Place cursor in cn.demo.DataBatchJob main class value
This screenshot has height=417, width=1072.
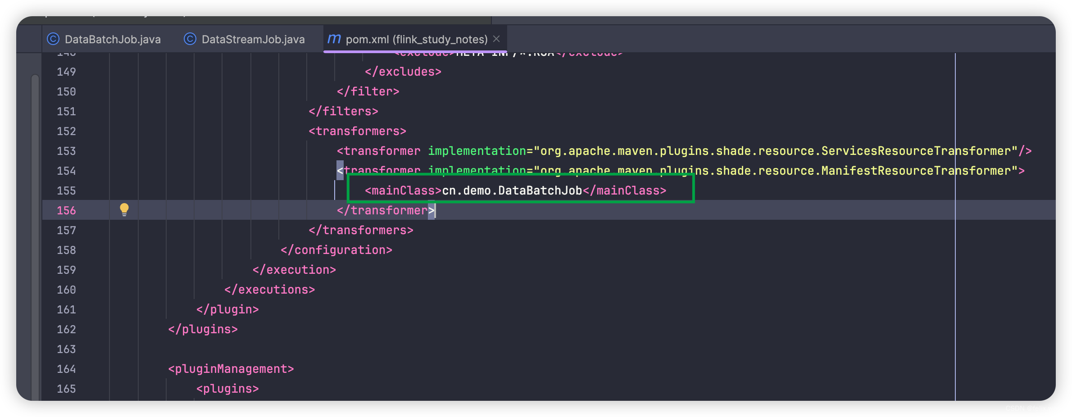click(x=512, y=190)
